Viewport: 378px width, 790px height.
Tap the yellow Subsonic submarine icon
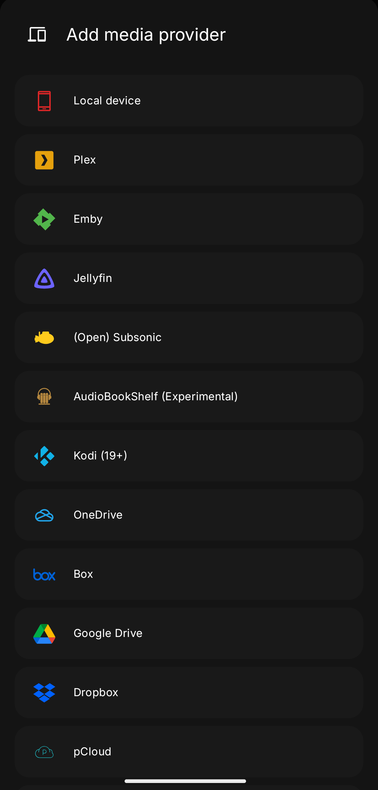click(44, 338)
